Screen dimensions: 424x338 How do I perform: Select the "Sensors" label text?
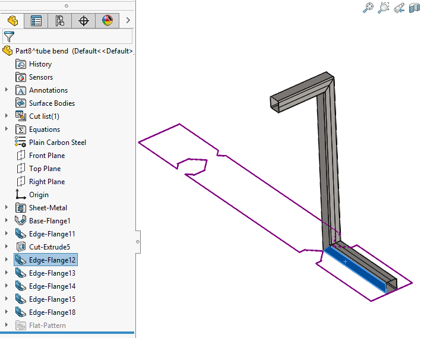41,77
